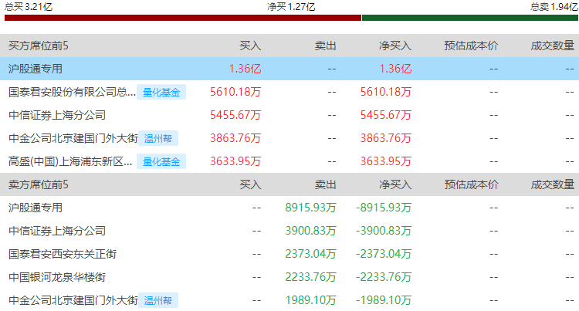Open 国泰君安西安东关正街 seat
Viewport: 579px width, 311px height.
click(63, 254)
